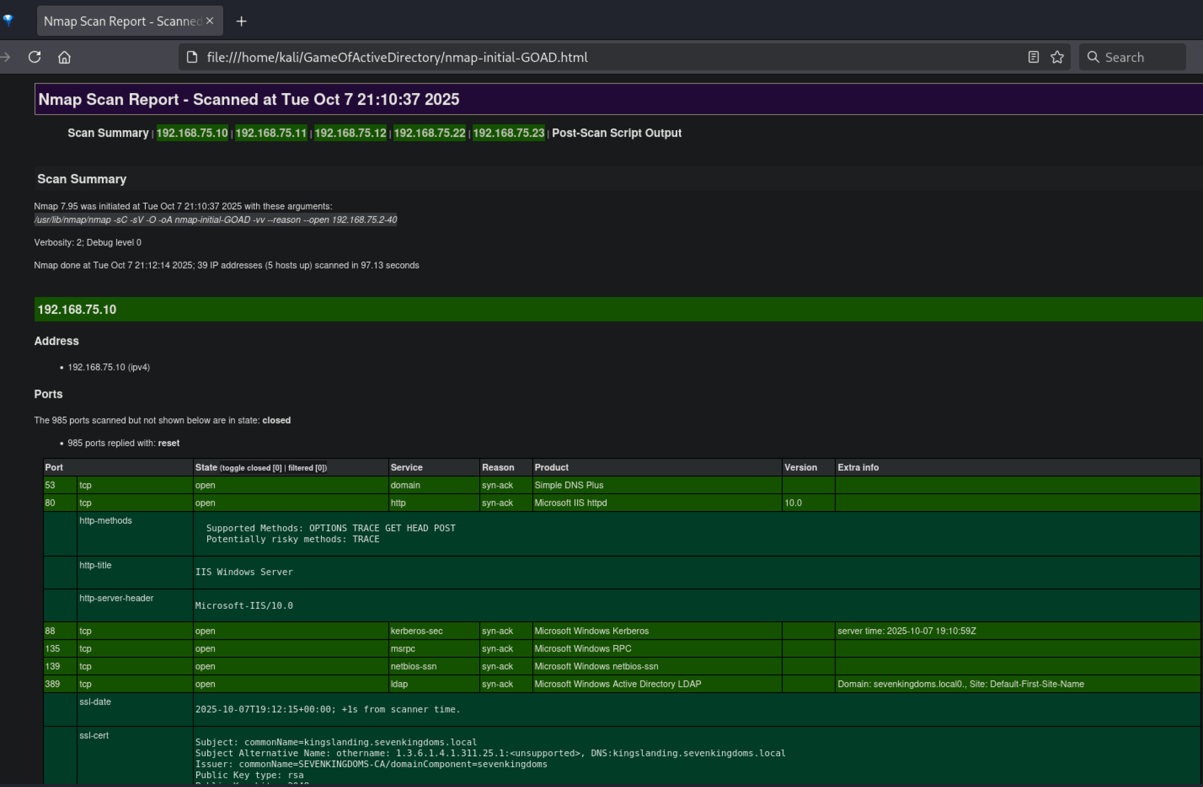Go to the browser home page

point(64,57)
